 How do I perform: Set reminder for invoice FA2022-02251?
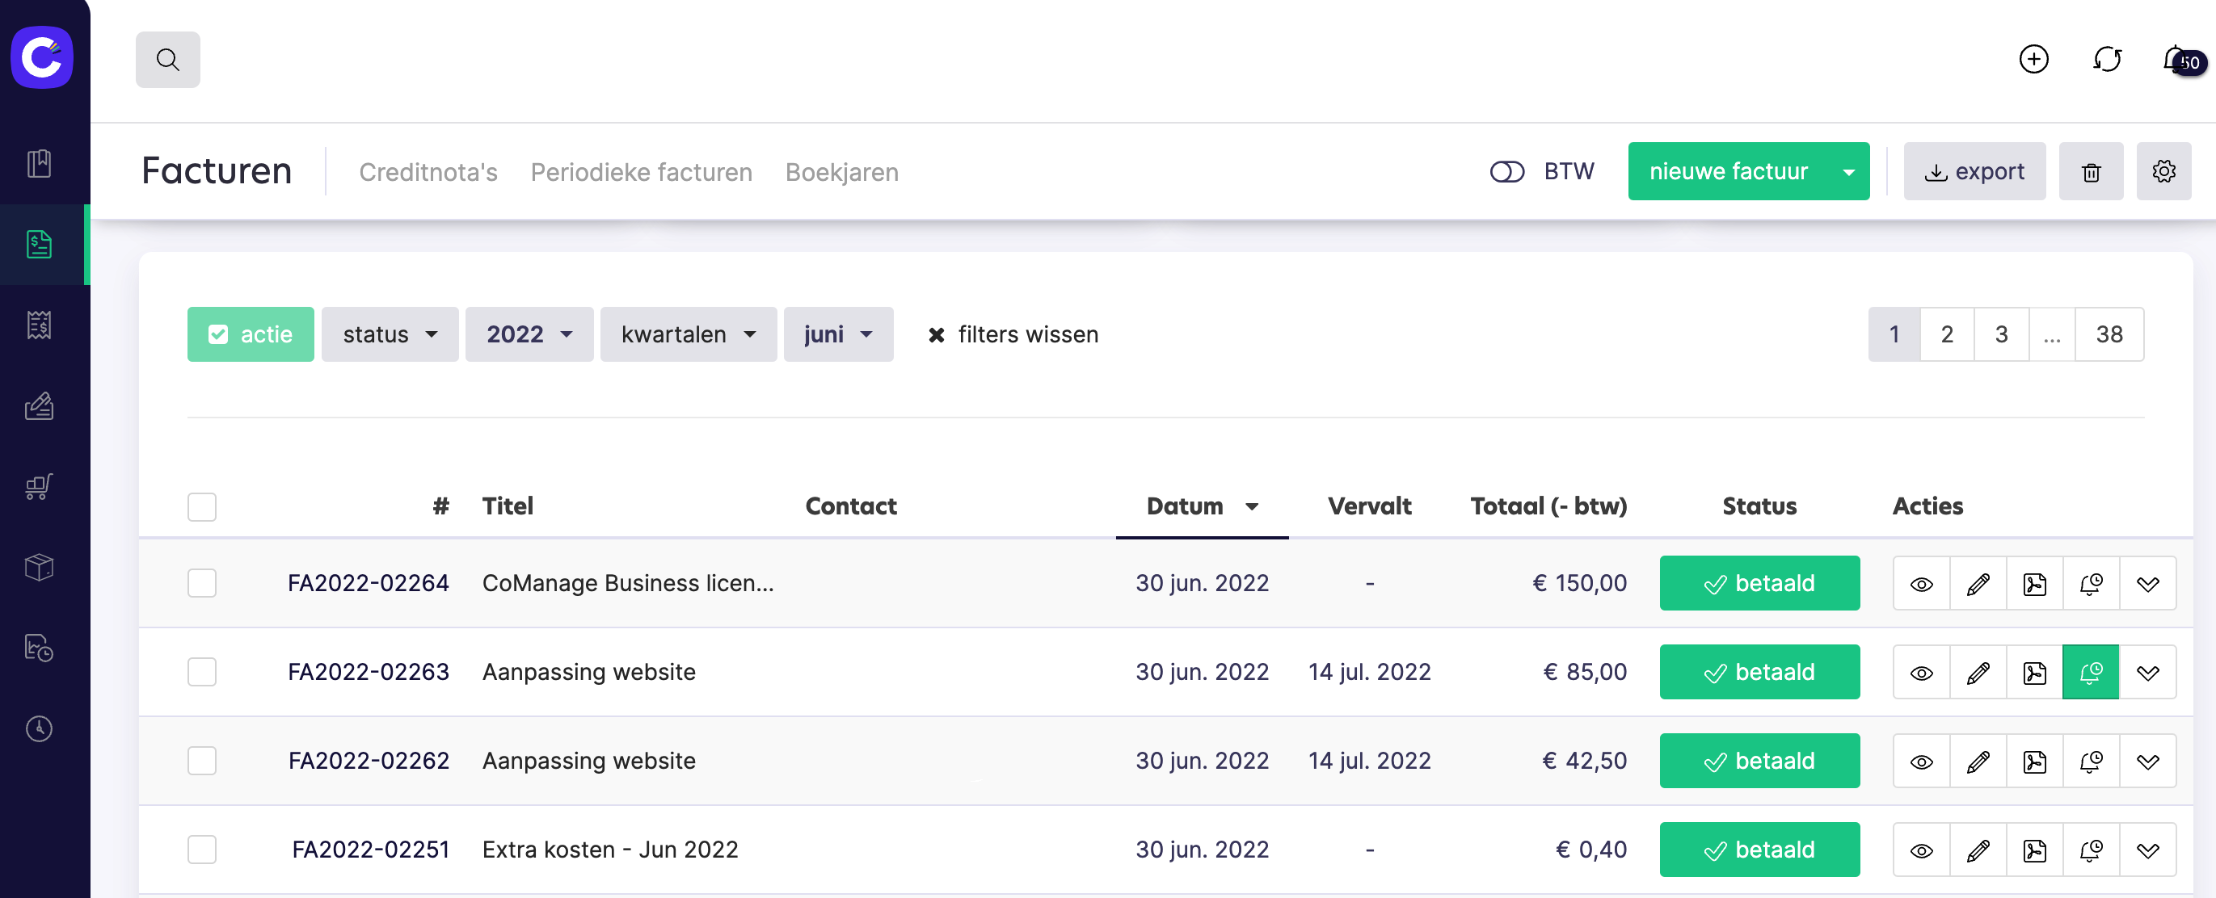tap(2091, 850)
